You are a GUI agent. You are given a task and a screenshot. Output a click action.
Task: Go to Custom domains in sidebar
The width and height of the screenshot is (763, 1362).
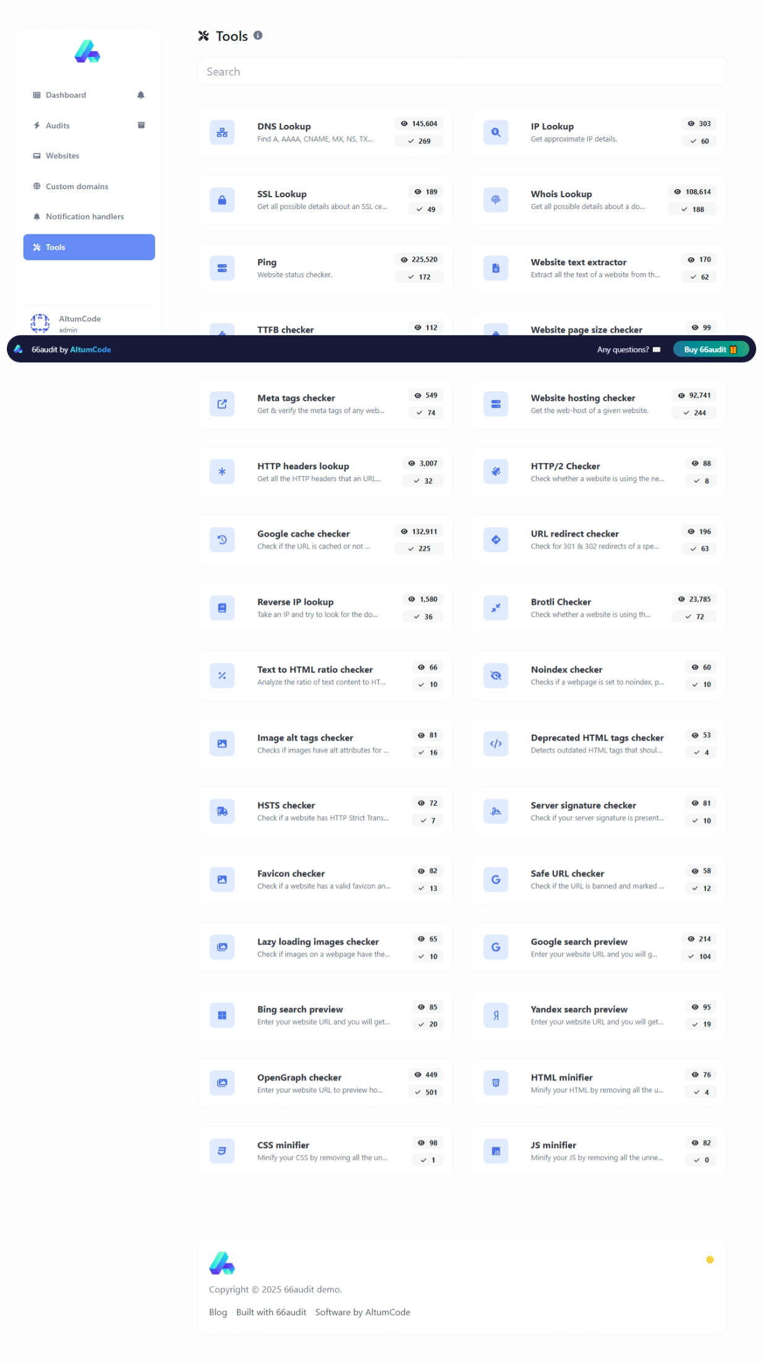77,186
